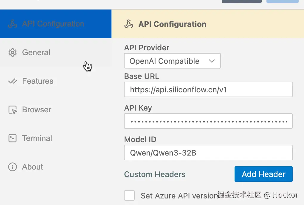This screenshot has height=205, width=304.
Task: Click the About info circle icon
Action: tap(13, 167)
